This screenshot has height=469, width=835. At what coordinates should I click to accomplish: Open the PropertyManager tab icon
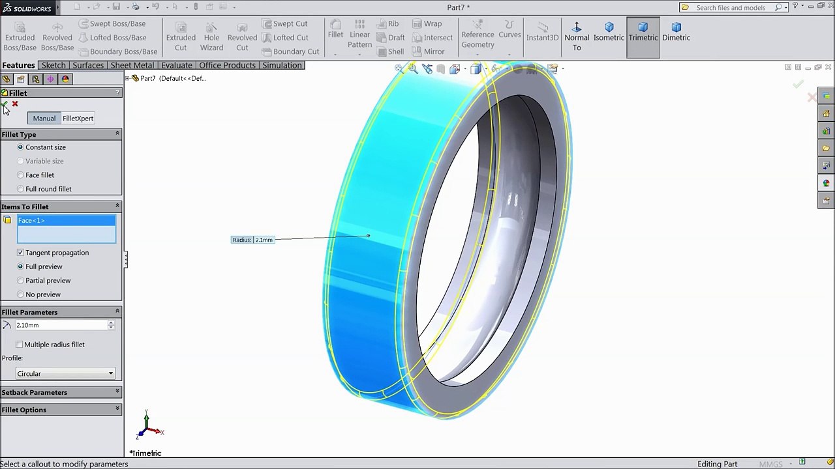(21, 79)
